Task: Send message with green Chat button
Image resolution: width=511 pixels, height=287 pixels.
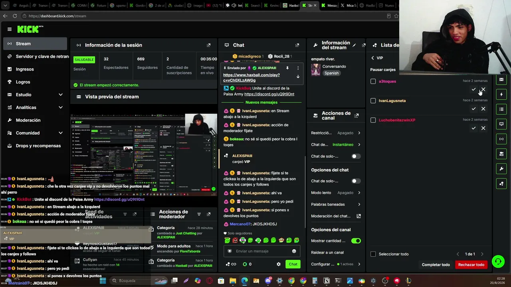Action: (x=293, y=264)
